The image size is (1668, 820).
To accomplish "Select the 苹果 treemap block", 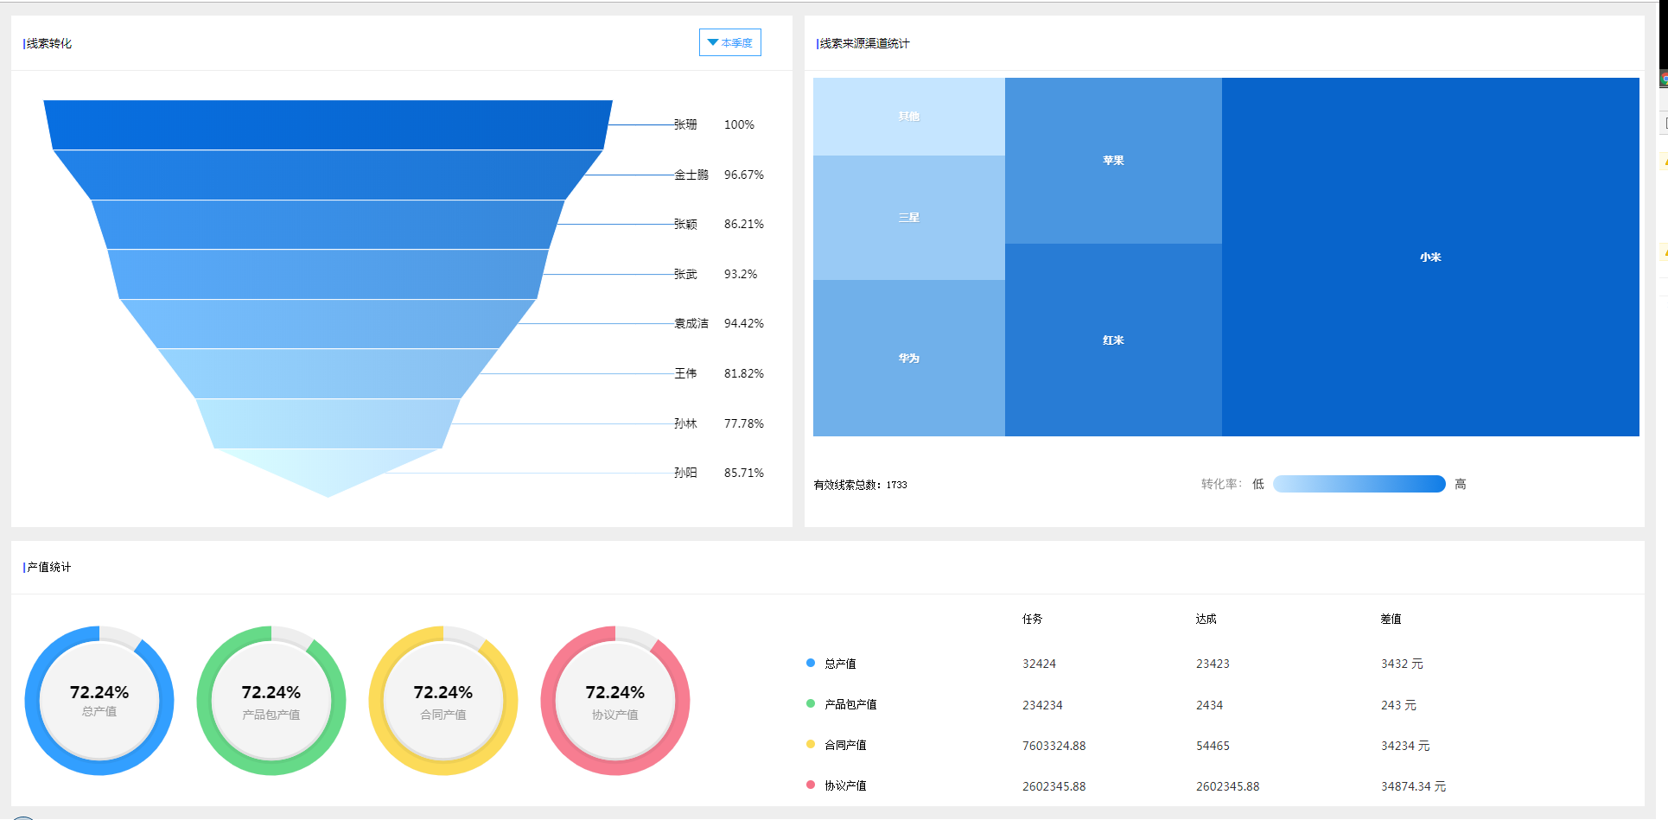I will (x=1113, y=161).
